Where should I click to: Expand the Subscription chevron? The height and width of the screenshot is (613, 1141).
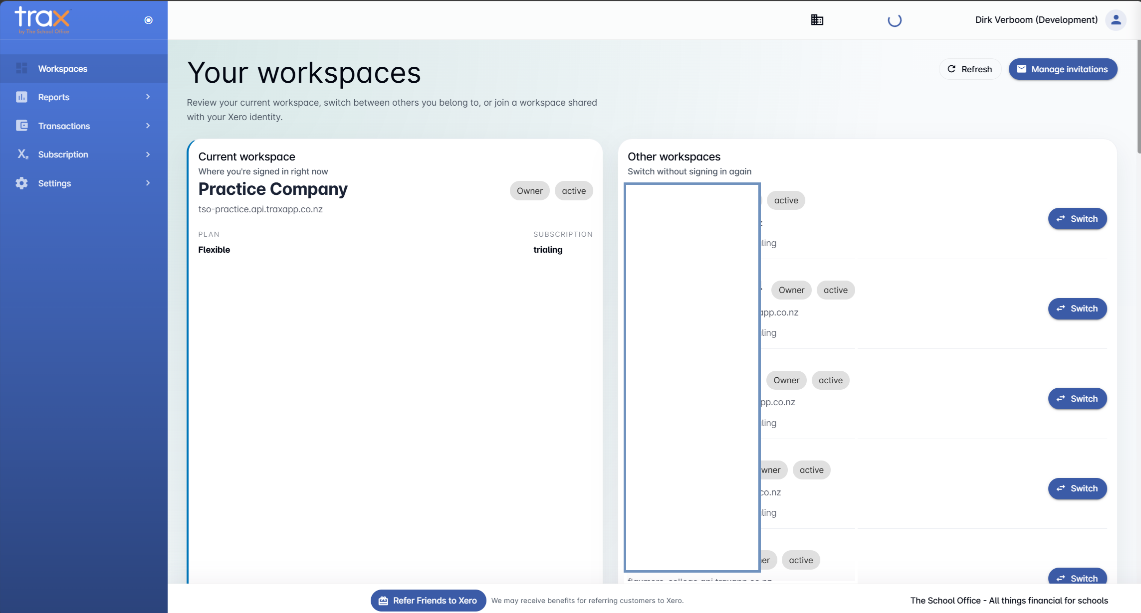(148, 154)
